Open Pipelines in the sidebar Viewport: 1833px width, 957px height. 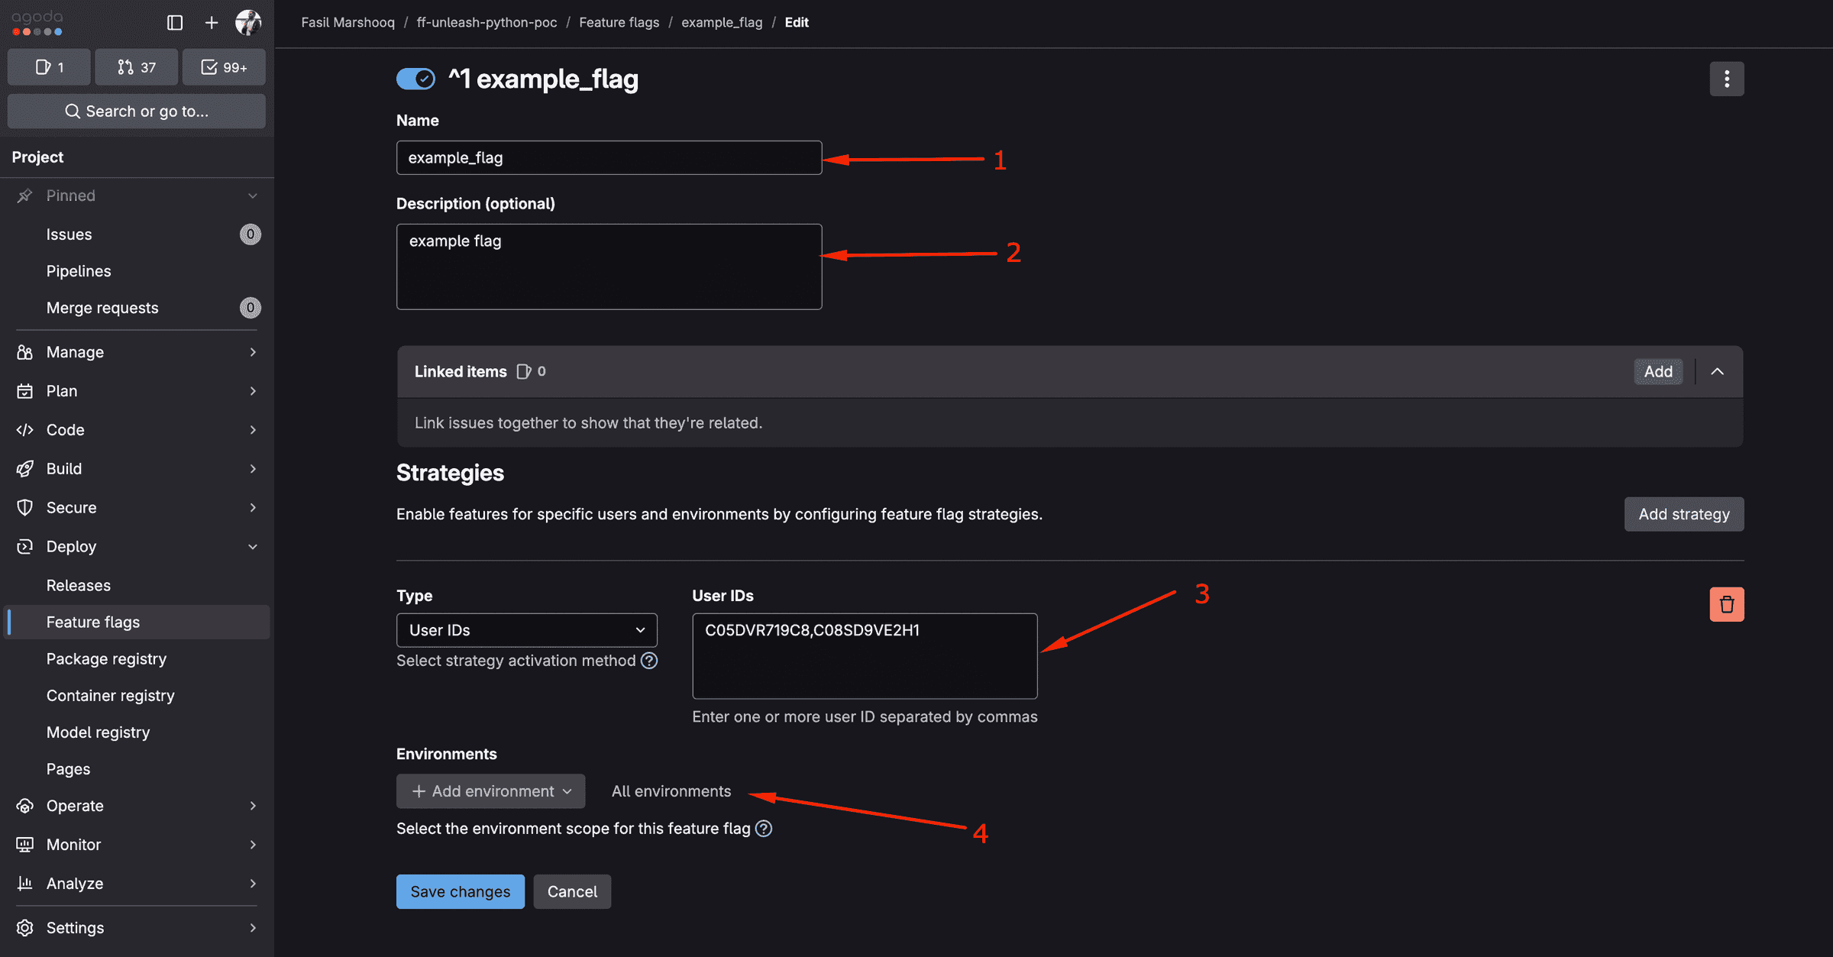click(137, 271)
